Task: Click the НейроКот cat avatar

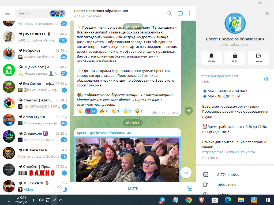Action: pyautogui.click(x=9, y=54)
